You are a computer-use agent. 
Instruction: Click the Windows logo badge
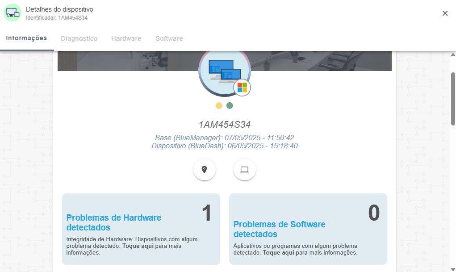(242, 88)
